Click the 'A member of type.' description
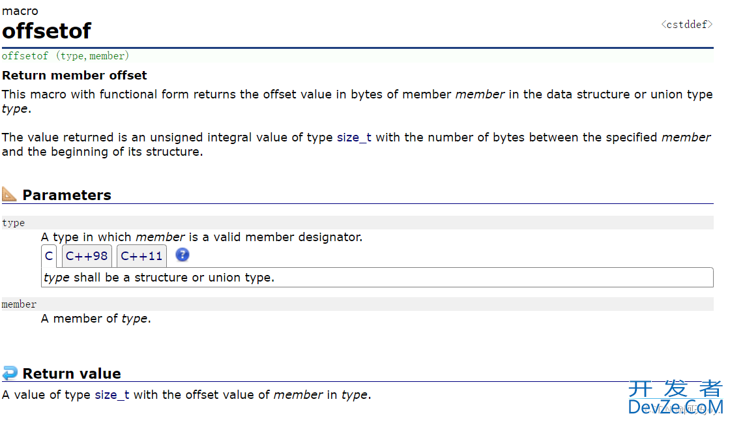The image size is (730, 421). pyautogui.click(x=96, y=319)
